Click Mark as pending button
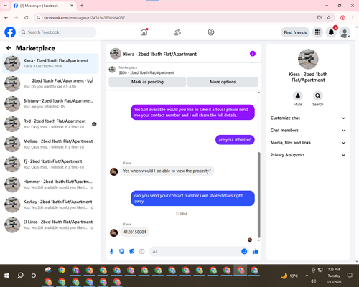Image resolution: width=359 pixels, height=287 pixels. click(147, 82)
